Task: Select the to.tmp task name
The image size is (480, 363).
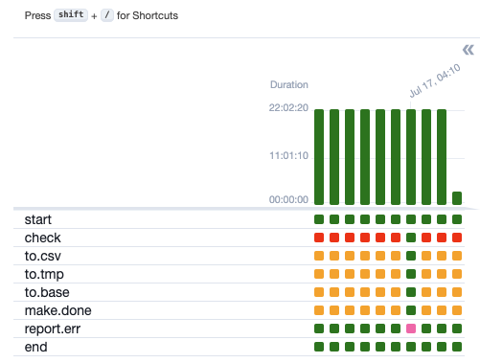Action: pos(44,274)
